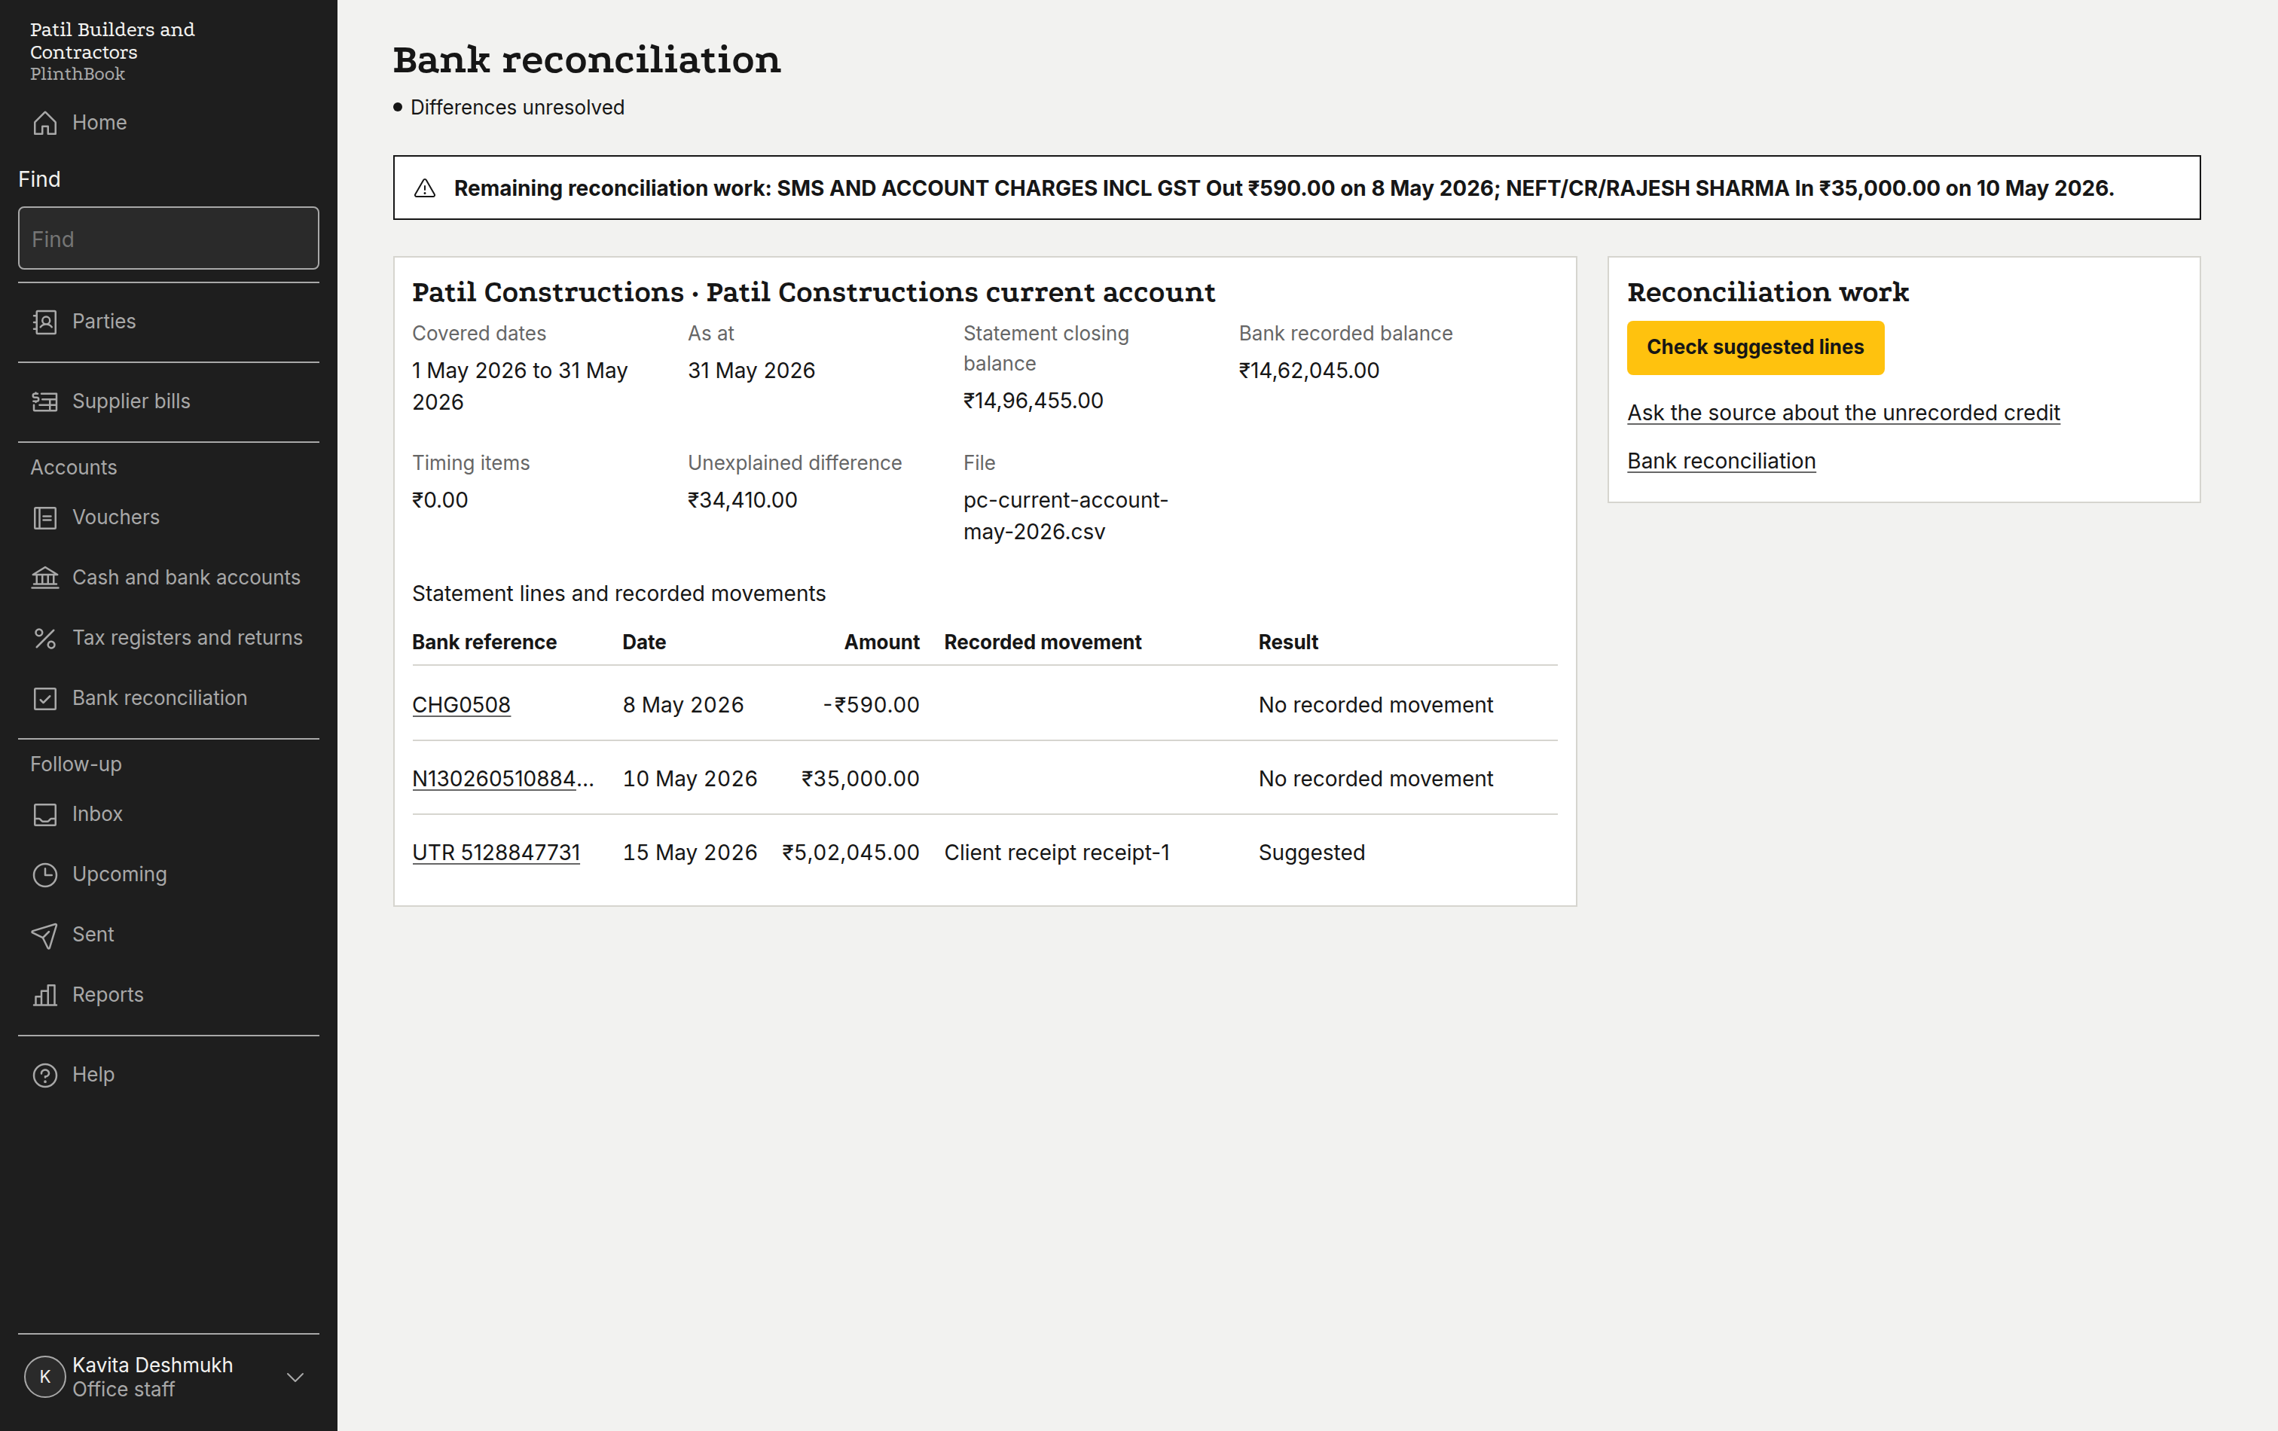Click the Timing items value ₹0.00
This screenshot has height=1431, width=2278.
point(440,500)
